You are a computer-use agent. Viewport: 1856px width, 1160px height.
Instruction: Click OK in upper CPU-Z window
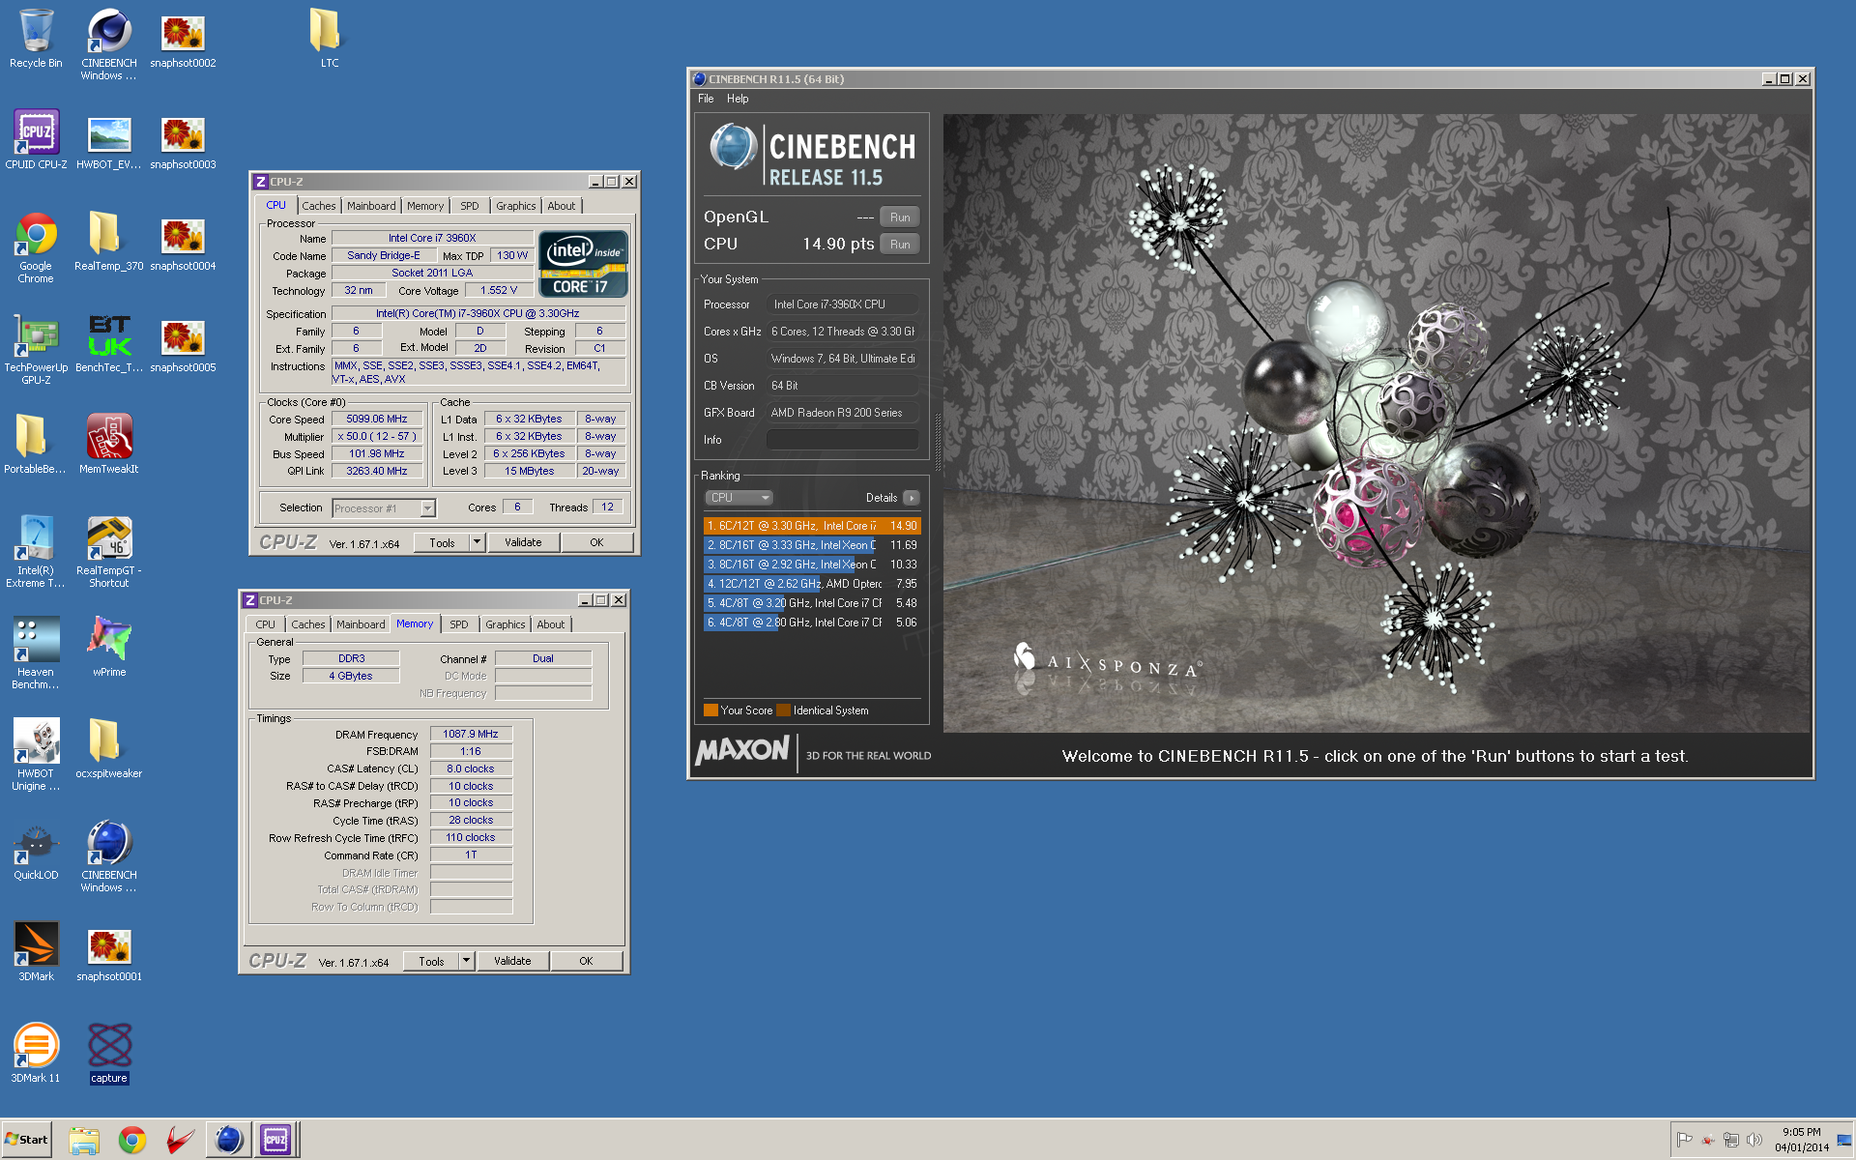pyautogui.click(x=596, y=543)
